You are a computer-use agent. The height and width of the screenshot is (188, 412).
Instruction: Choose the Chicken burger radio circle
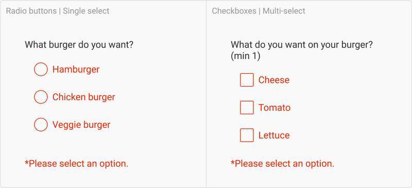click(x=41, y=97)
